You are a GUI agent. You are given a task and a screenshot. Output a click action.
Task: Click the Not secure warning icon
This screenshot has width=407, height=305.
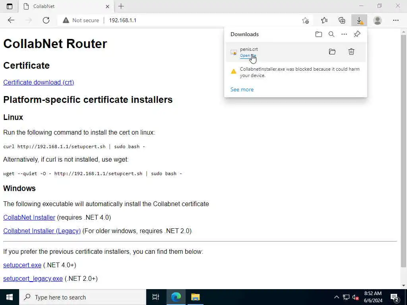coord(66,20)
